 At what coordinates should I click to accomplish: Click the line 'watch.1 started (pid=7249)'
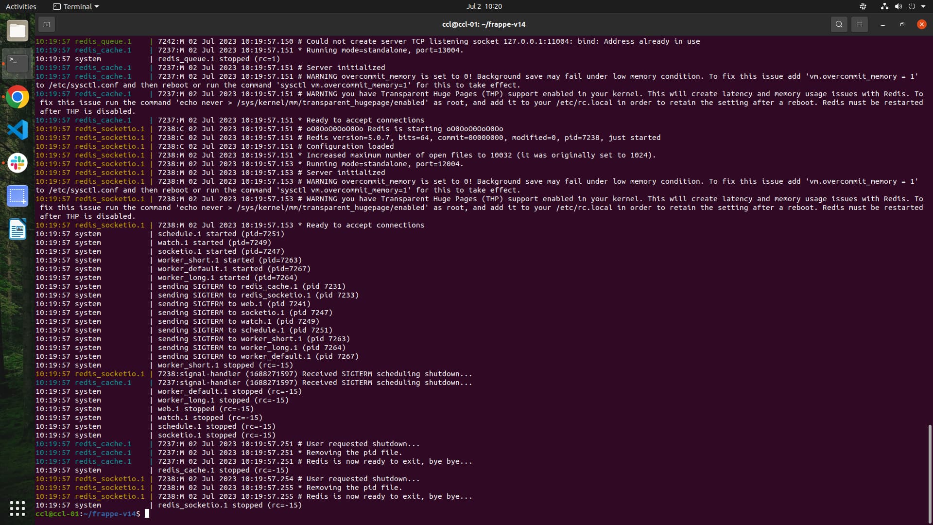[x=214, y=243]
